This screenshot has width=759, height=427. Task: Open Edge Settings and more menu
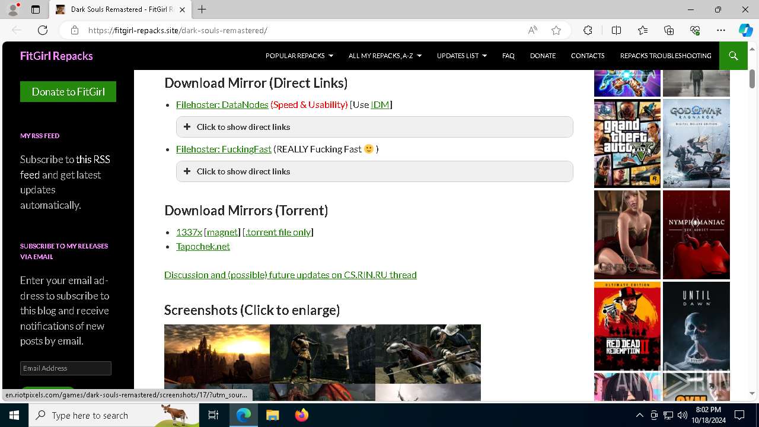pyautogui.click(x=721, y=30)
